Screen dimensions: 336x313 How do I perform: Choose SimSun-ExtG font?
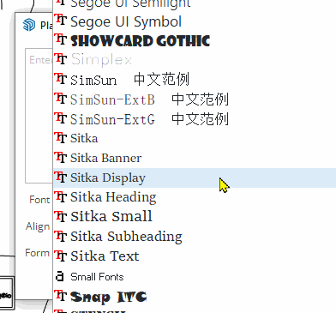pos(195,119)
